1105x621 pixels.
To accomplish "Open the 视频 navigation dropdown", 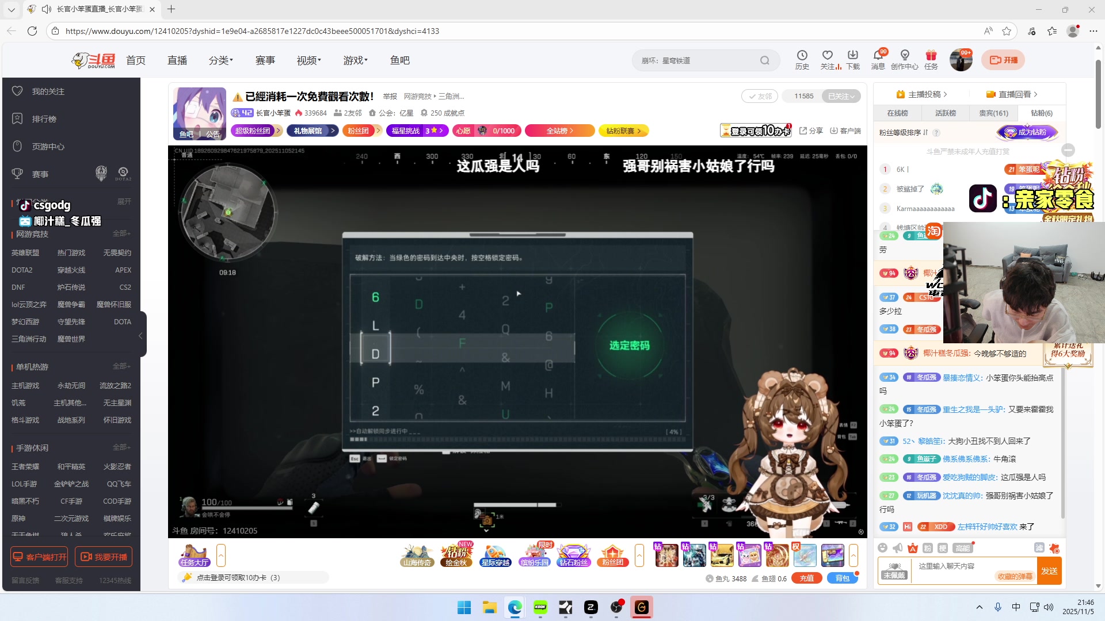I will coord(308,60).
